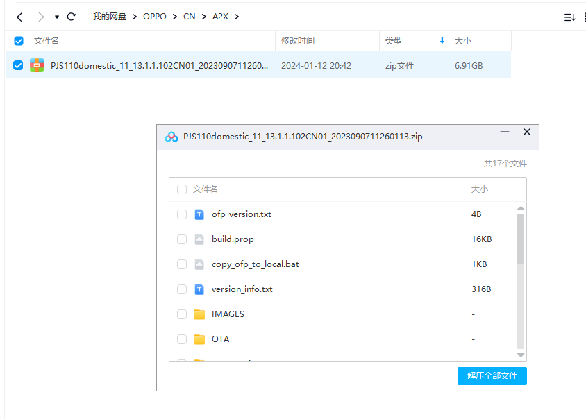Go forward with the forward arrow
This screenshot has height=419, width=586.
click(41, 17)
